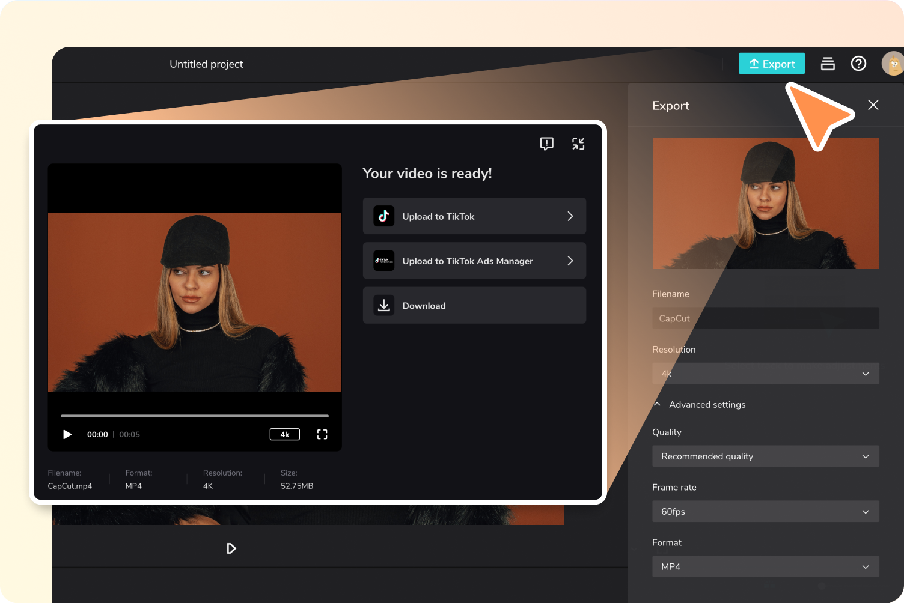The height and width of the screenshot is (603, 904).
Task: Click the Your video is ready! heading
Action: pyautogui.click(x=427, y=174)
